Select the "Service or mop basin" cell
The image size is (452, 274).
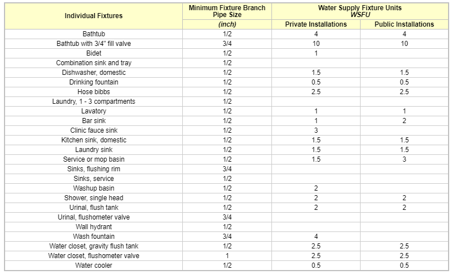point(94,159)
